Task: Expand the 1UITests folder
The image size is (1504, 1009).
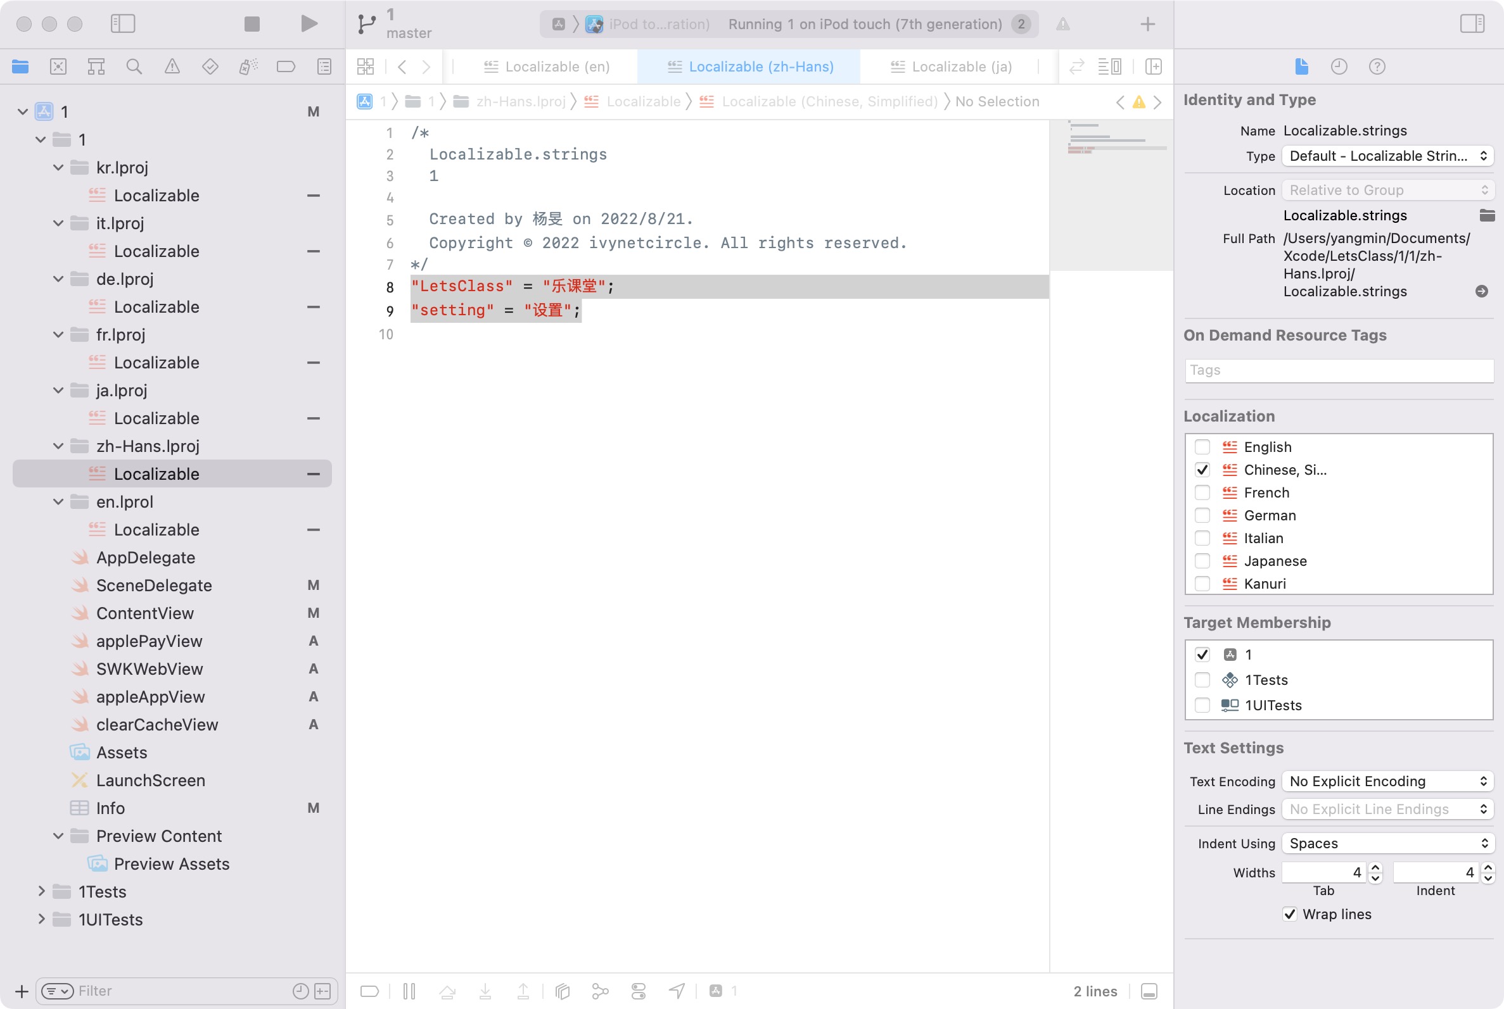Action: click(41, 919)
